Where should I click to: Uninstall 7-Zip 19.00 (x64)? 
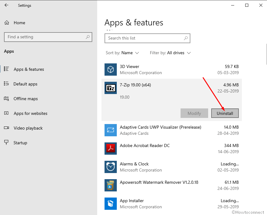(x=225, y=113)
